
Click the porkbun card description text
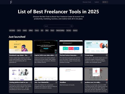[96, 88]
